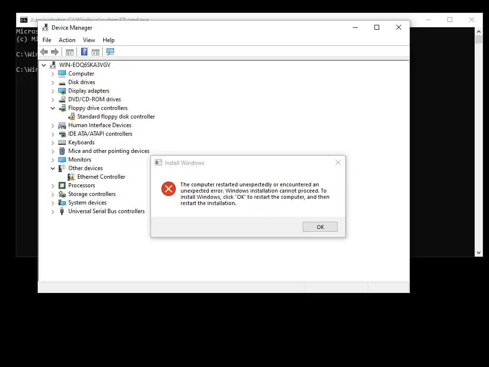Open the View menu
489x367 pixels.
[x=89, y=40]
